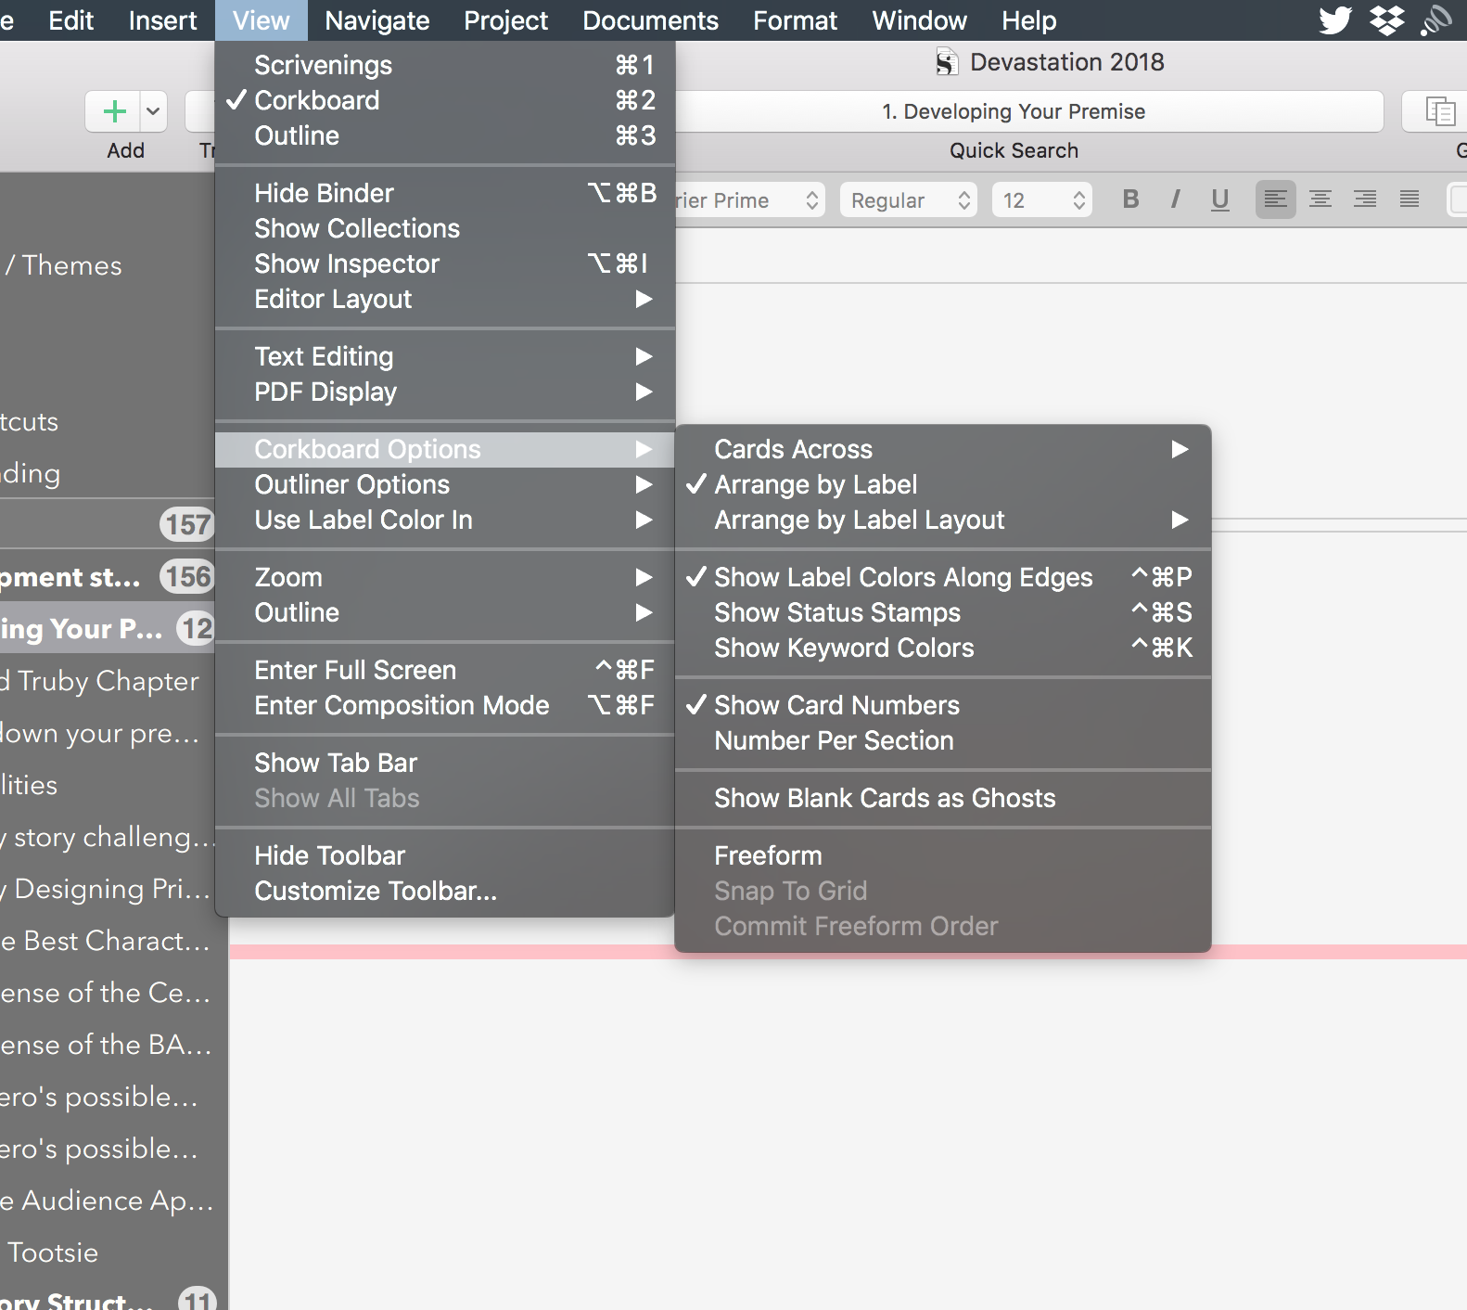The width and height of the screenshot is (1467, 1310).
Task: Open the Format menu
Action: [x=795, y=20]
